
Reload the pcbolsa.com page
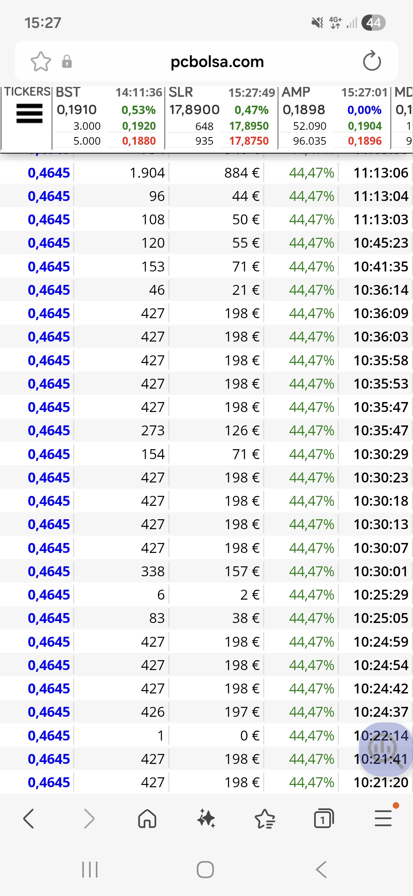tap(372, 61)
